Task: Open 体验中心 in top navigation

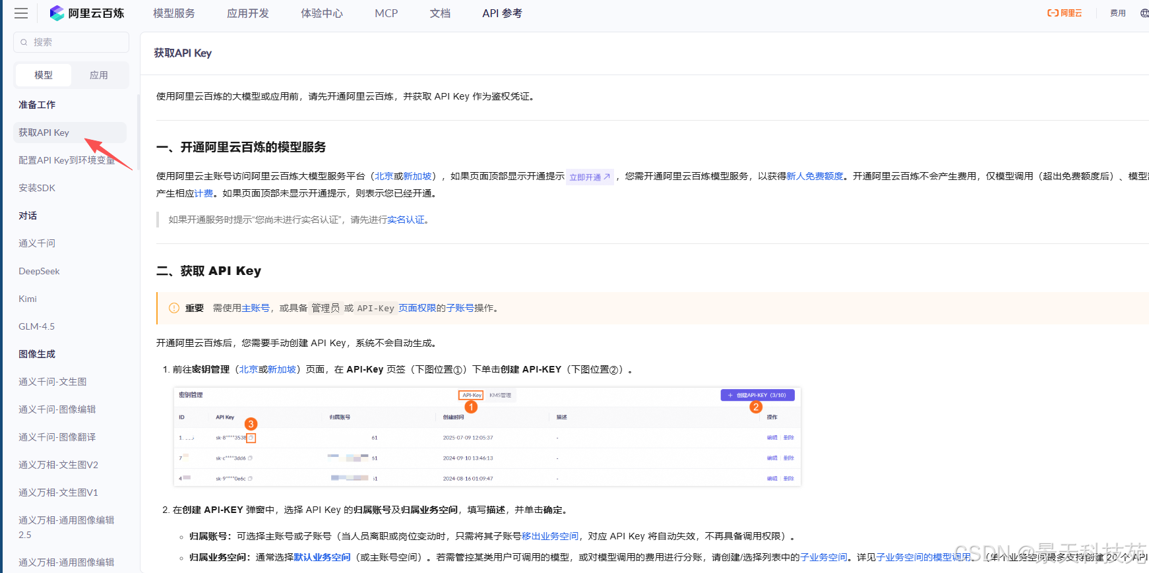Action: tap(322, 13)
